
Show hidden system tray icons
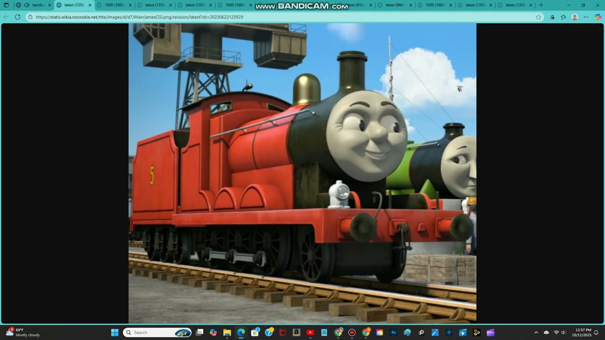click(536, 332)
